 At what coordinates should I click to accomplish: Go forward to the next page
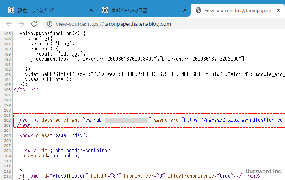tap(22, 24)
